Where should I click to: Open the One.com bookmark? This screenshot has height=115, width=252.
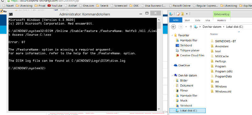point(87,6)
